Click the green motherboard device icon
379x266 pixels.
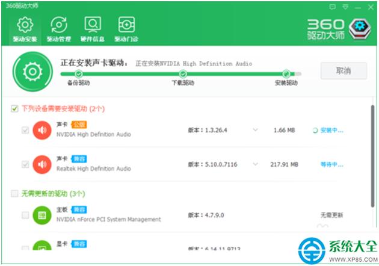[42, 214]
